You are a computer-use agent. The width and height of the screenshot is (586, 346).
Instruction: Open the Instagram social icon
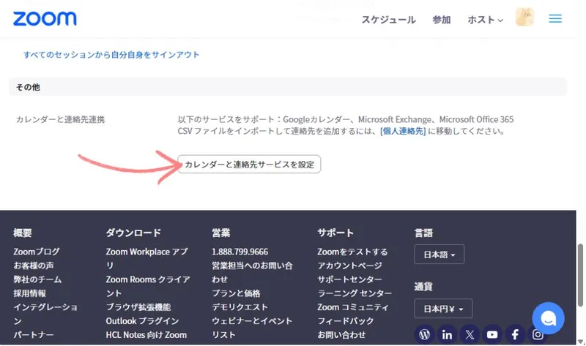click(538, 334)
